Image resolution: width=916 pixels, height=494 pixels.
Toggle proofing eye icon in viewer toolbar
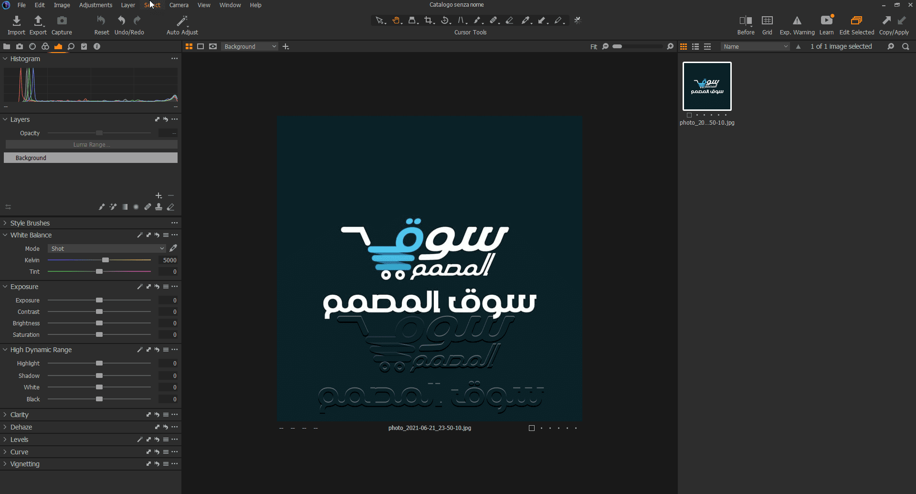click(x=213, y=46)
